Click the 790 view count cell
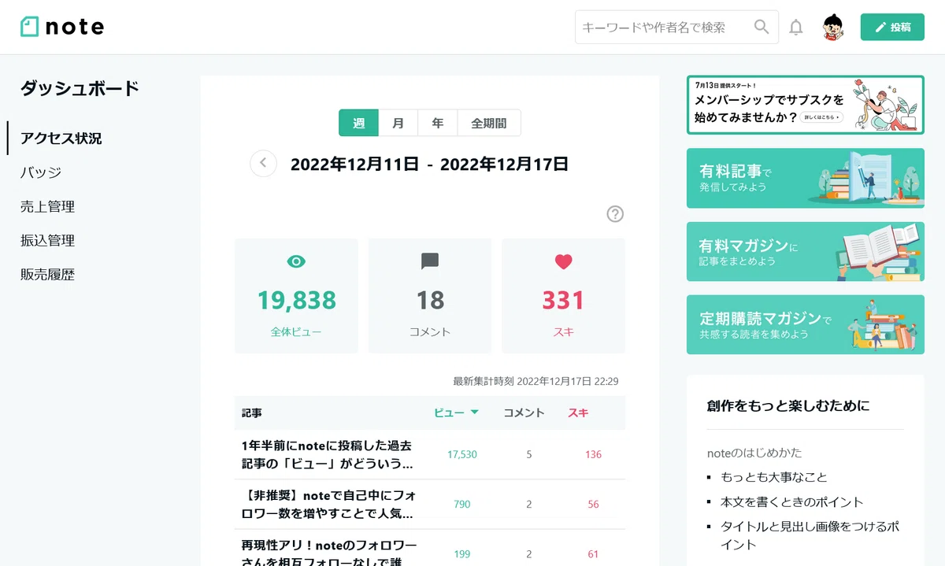 461,504
